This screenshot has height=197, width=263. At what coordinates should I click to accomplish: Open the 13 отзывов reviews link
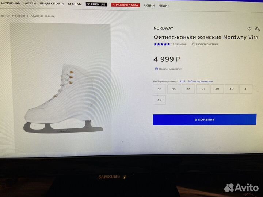(x=179, y=44)
